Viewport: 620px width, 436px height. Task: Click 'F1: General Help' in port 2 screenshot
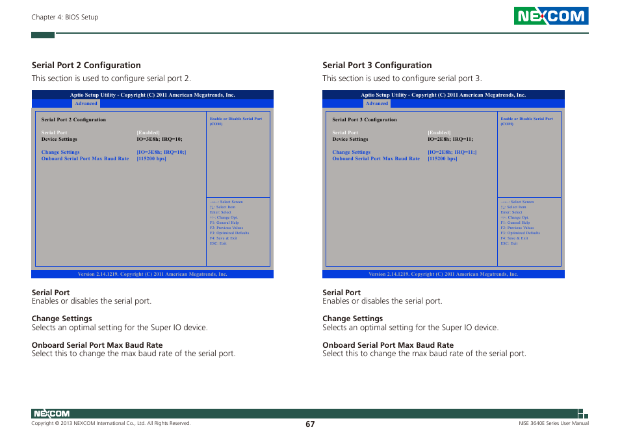point(224,223)
